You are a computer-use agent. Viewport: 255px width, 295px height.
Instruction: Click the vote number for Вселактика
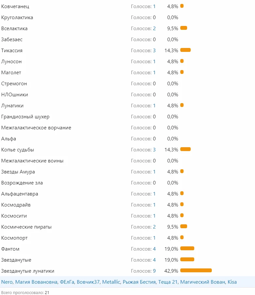click(x=154, y=29)
